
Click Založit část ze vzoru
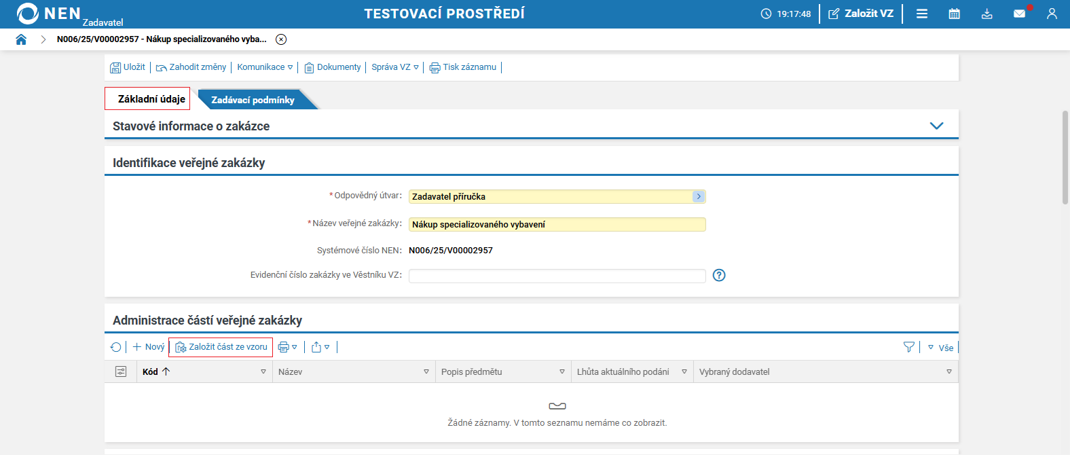221,347
